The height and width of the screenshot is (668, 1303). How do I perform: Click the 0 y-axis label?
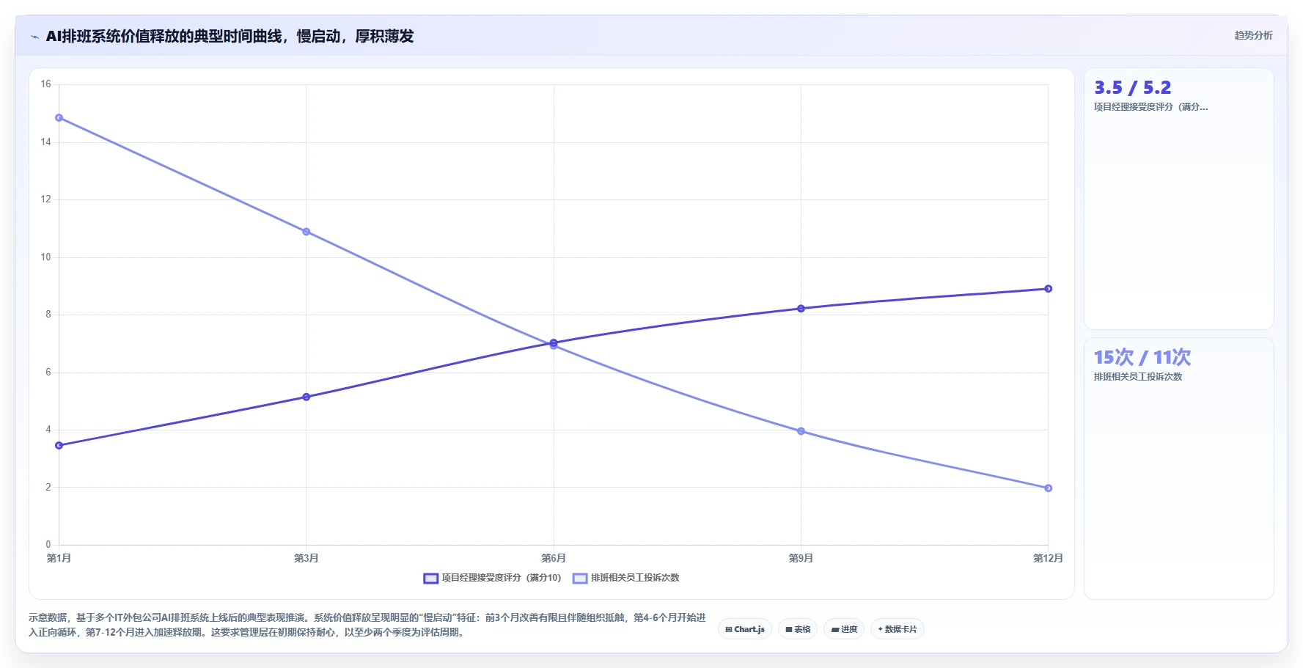(48, 545)
